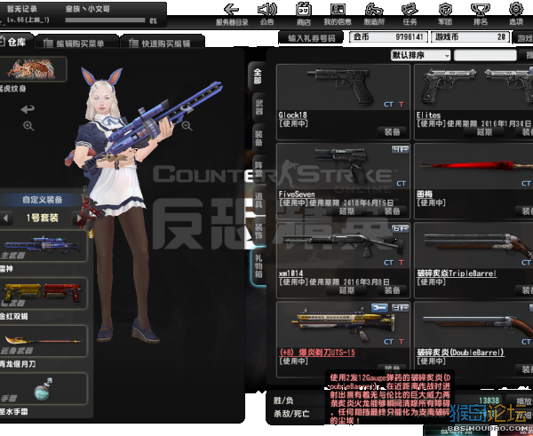Click the search input field beside sort
The image size is (533, 436).
click(x=485, y=55)
